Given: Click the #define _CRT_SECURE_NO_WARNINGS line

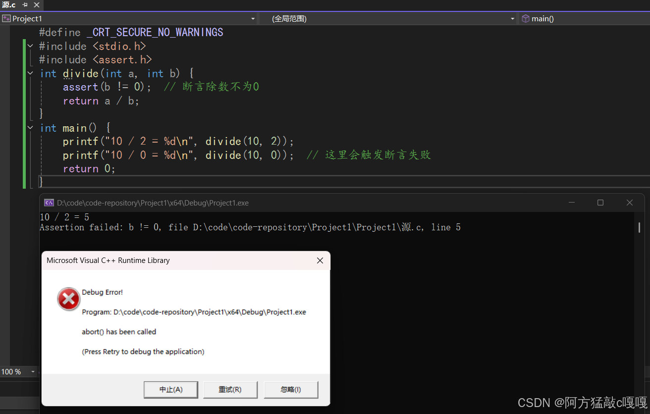Looking at the screenshot, I should click(x=131, y=33).
